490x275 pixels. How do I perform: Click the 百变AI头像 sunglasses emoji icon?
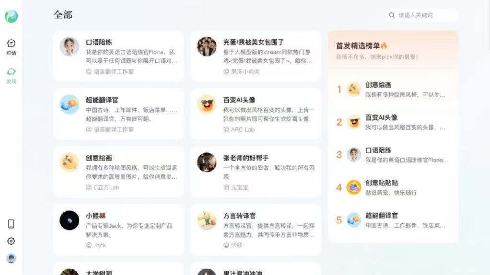tap(207, 104)
